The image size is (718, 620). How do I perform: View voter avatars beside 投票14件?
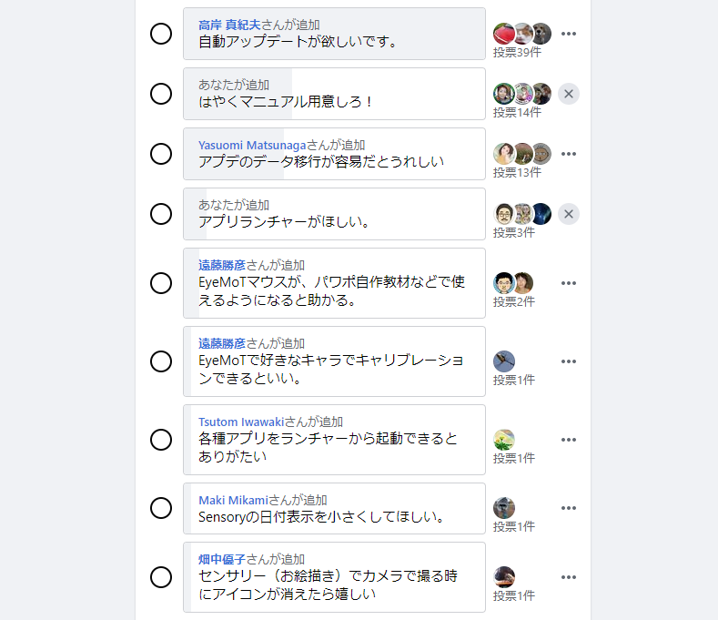tap(521, 94)
